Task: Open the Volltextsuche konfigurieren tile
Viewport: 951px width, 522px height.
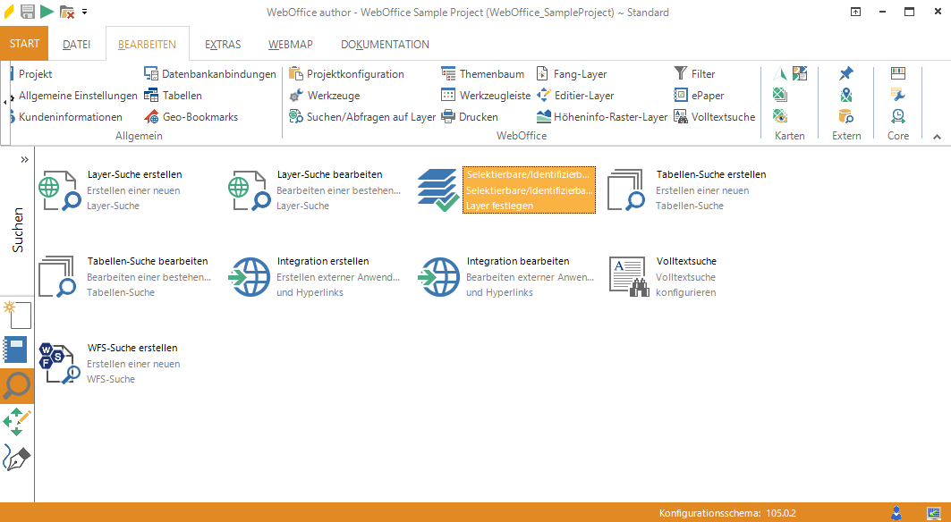Action: click(x=662, y=276)
